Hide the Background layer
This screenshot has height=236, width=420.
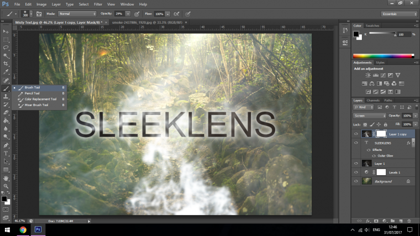coord(356,181)
